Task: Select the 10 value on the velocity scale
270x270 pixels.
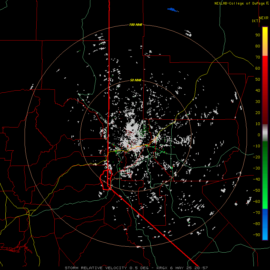Action: (258, 124)
